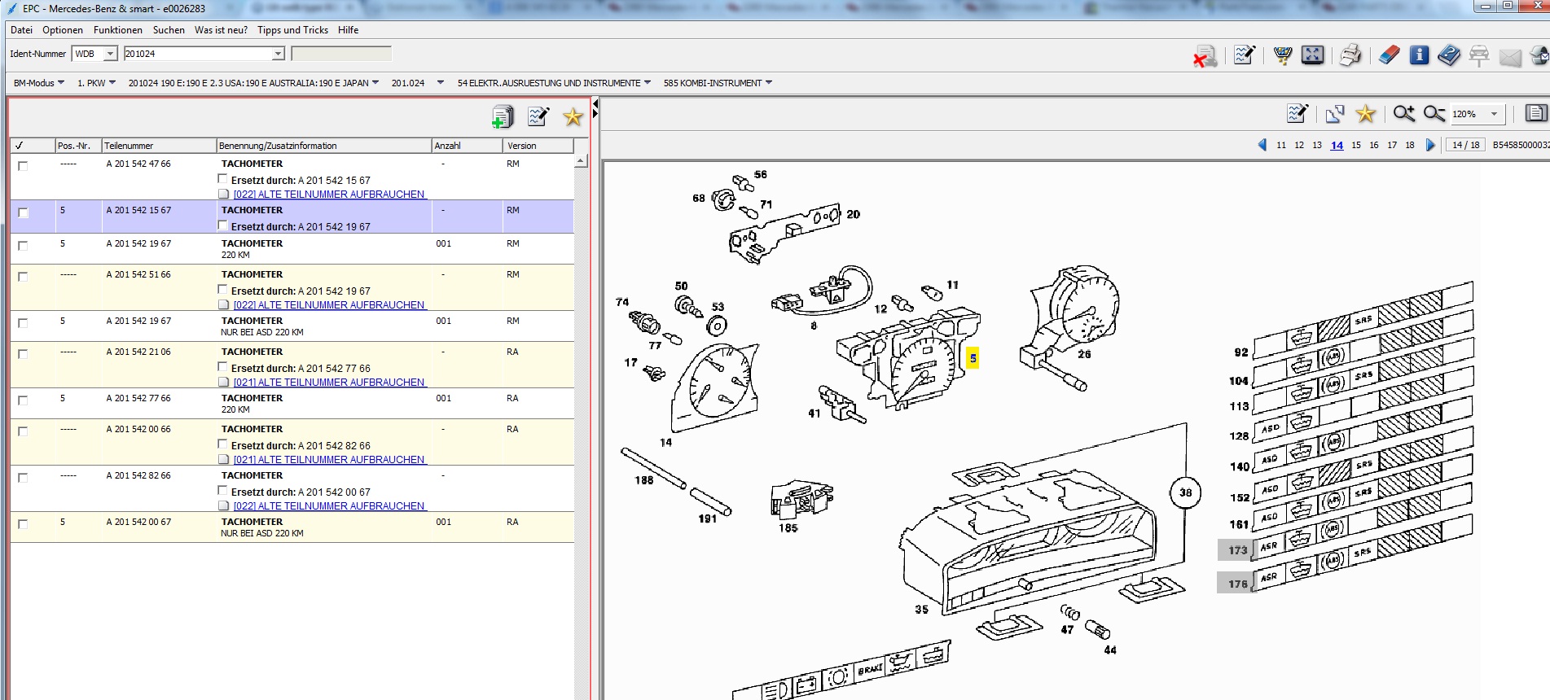The height and width of the screenshot is (700, 1550).
Task: Click the notes icon in the diagram toolbar
Action: coord(1297,113)
